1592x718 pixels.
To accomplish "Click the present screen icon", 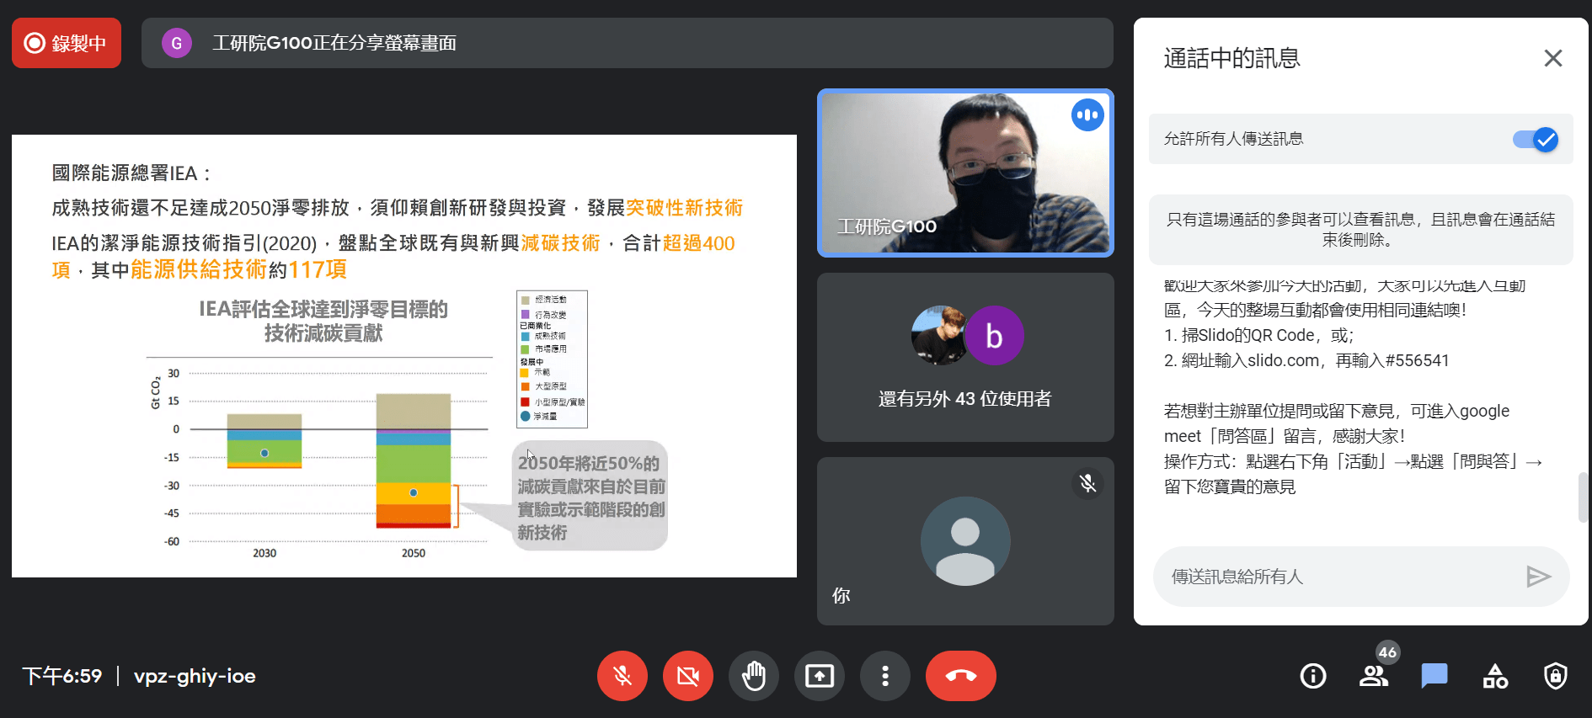I will [820, 676].
